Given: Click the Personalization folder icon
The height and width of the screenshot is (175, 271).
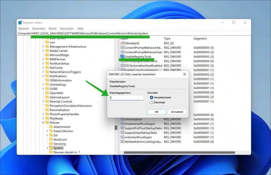Looking at the screenshot, I should [47, 110].
